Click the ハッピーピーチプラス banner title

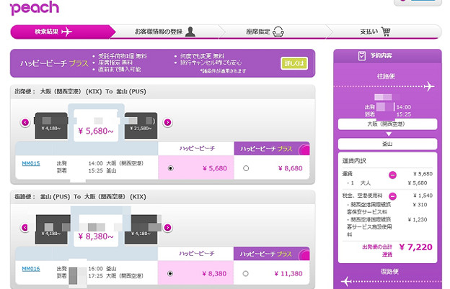(x=54, y=63)
